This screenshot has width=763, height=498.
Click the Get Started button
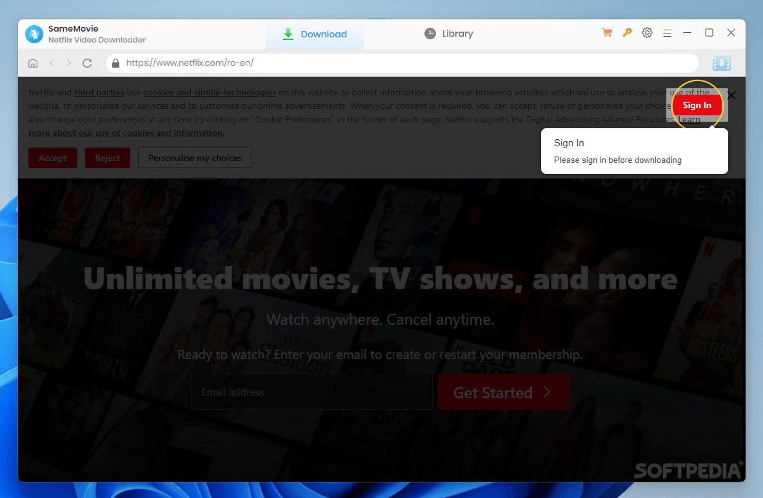pyautogui.click(x=503, y=392)
